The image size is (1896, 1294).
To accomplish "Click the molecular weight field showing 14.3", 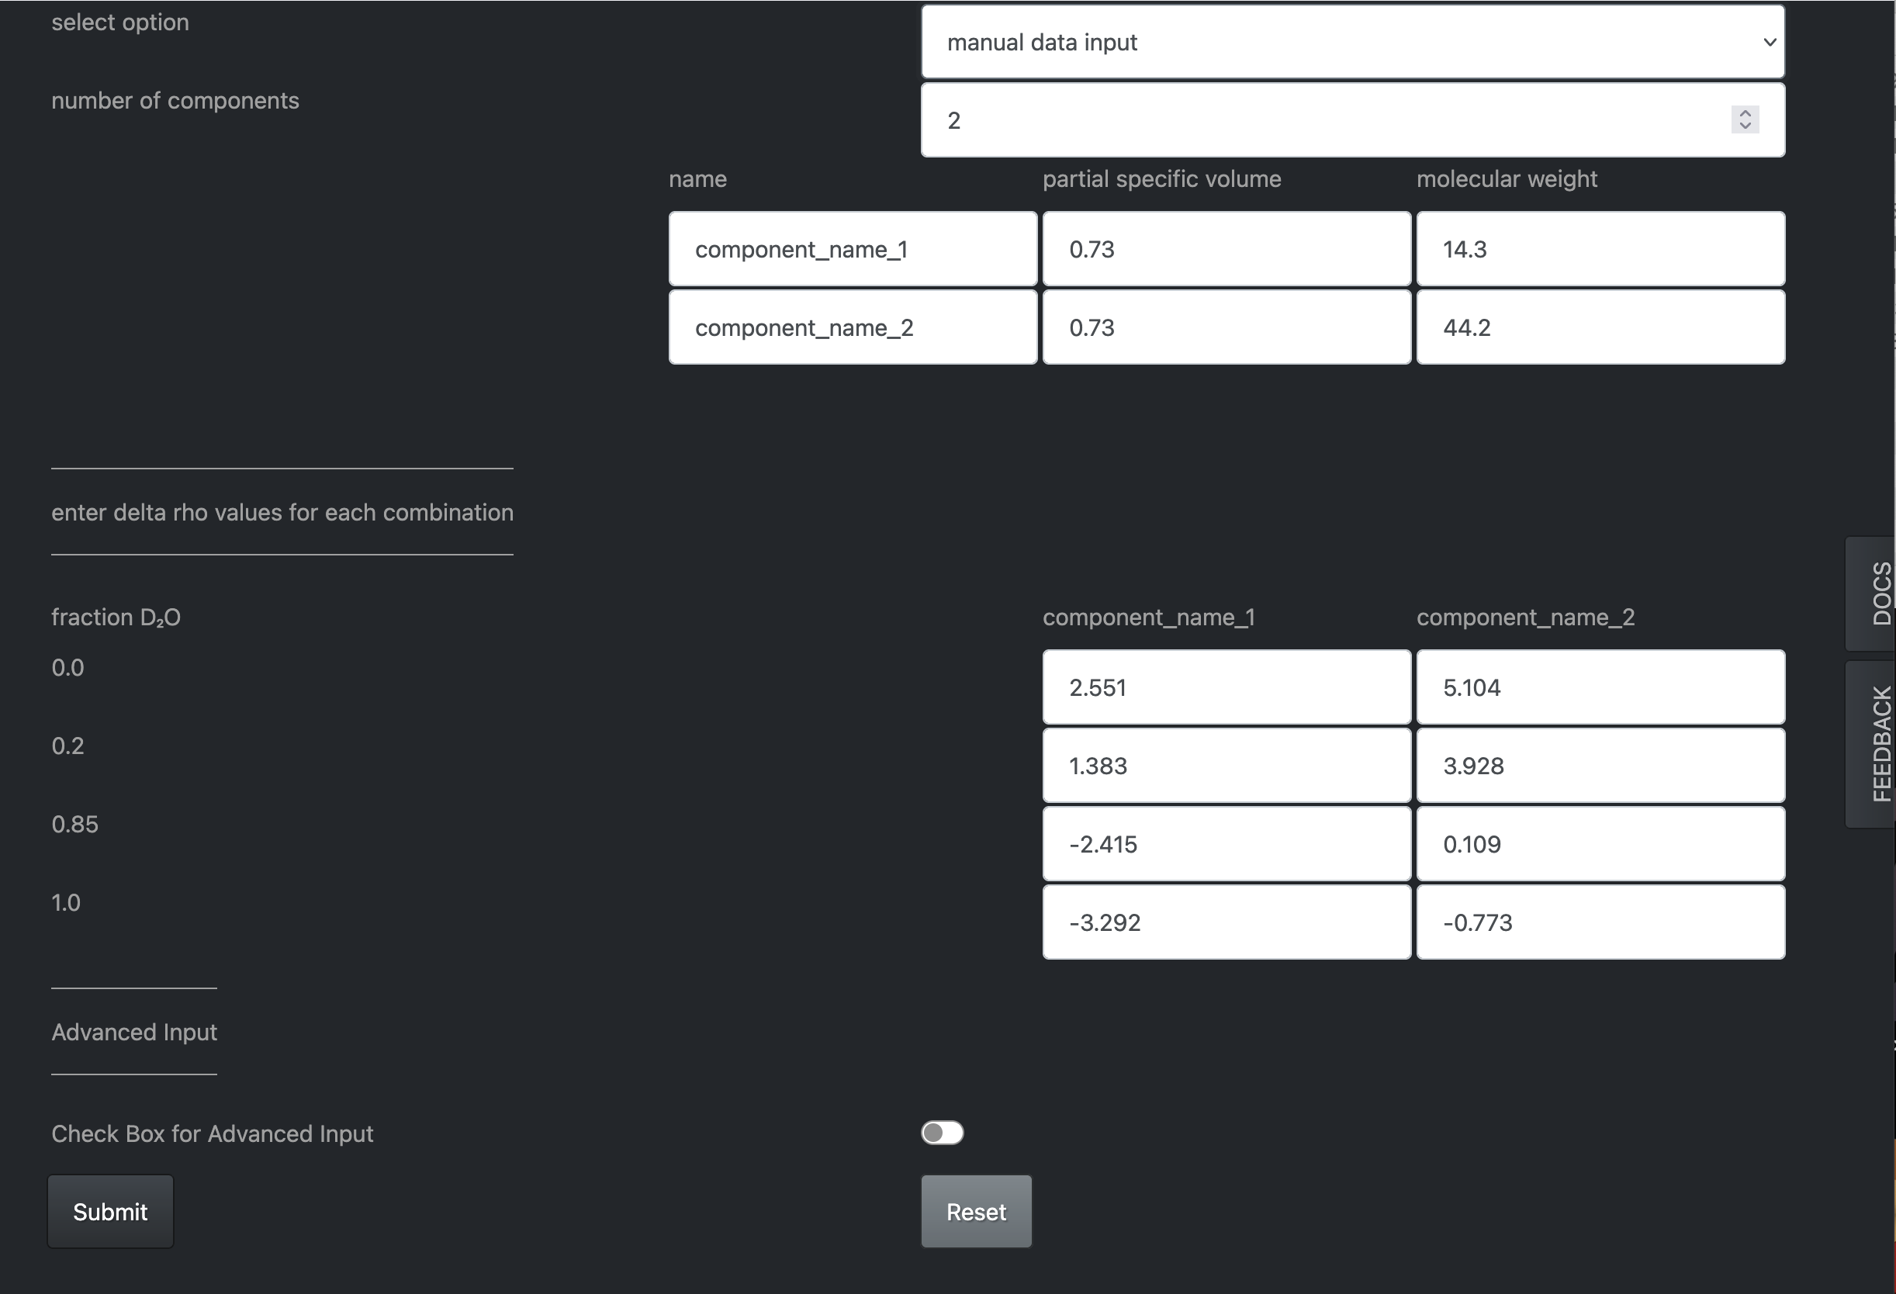I will click(1600, 249).
